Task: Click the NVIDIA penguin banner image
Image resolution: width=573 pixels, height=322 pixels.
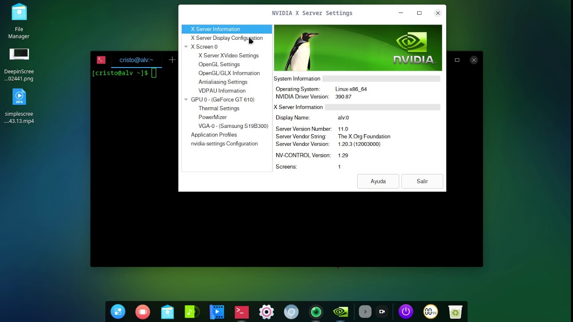Action: click(358, 48)
